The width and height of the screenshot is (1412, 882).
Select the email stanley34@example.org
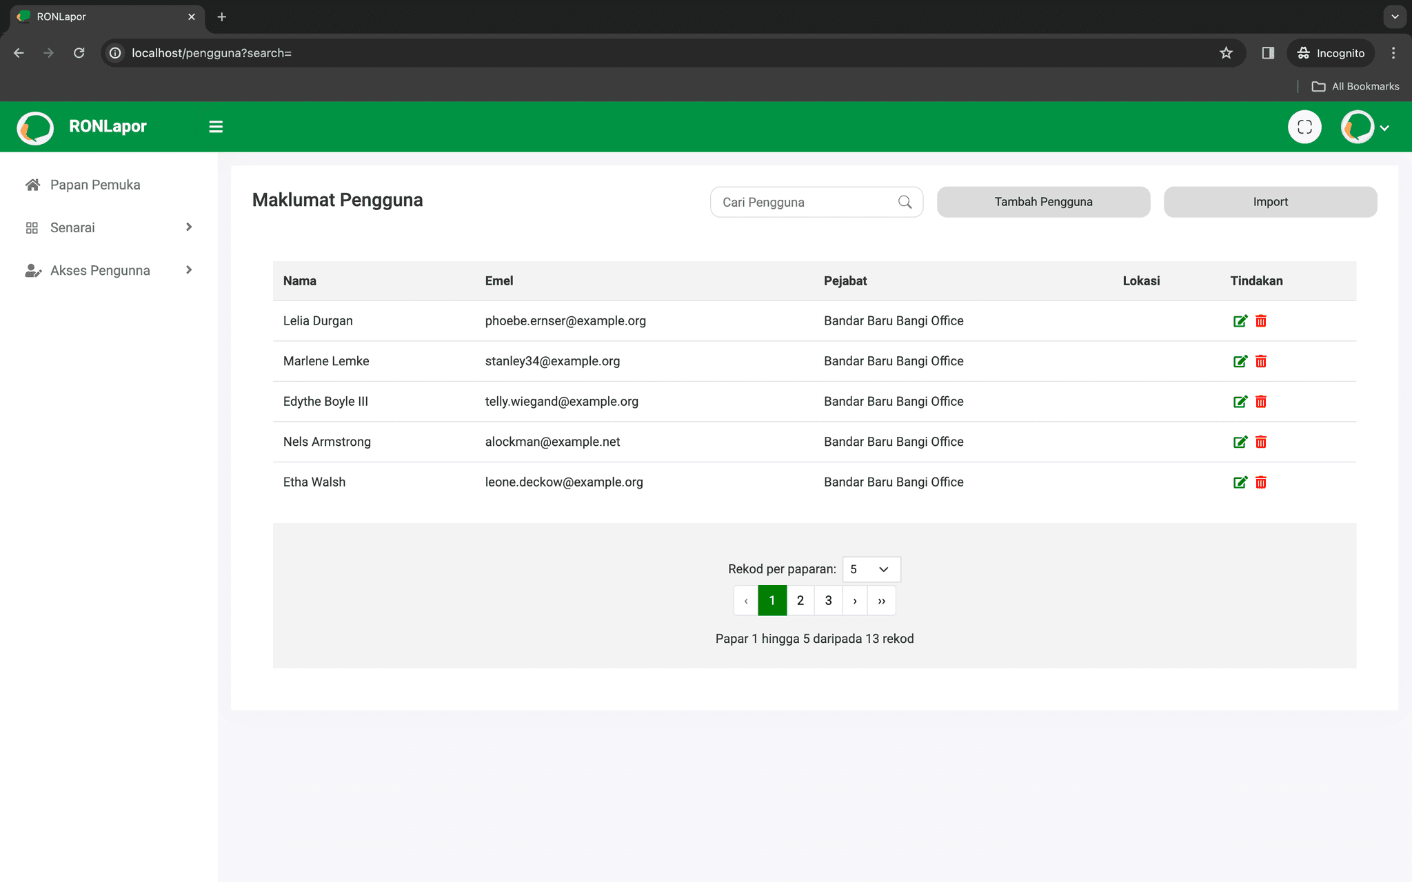coord(552,361)
